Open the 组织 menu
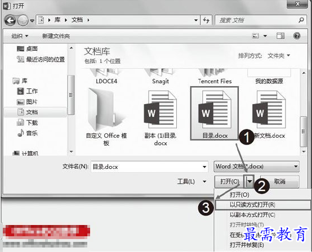The image size is (312, 252). tap(20, 36)
